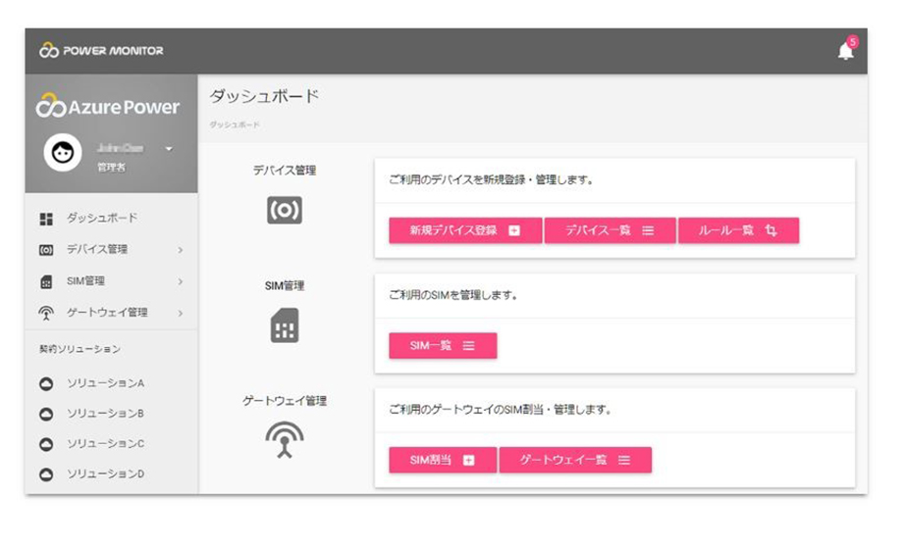Open ソリューションC in the sidebar

(105, 444)
